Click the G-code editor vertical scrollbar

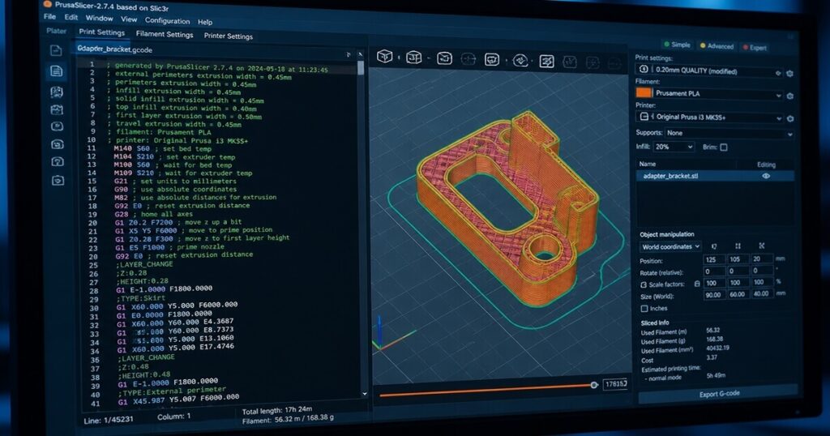pos(361,68)
